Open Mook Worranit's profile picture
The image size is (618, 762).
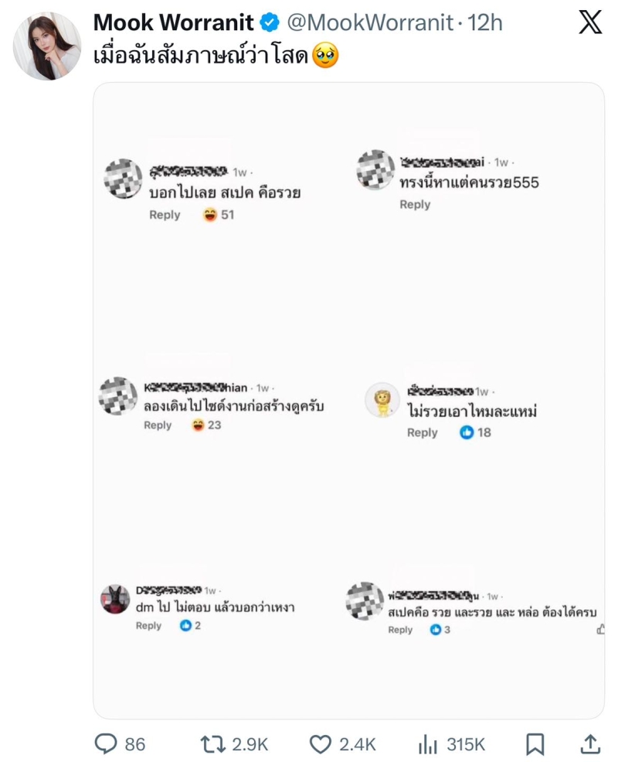point(47,46)
